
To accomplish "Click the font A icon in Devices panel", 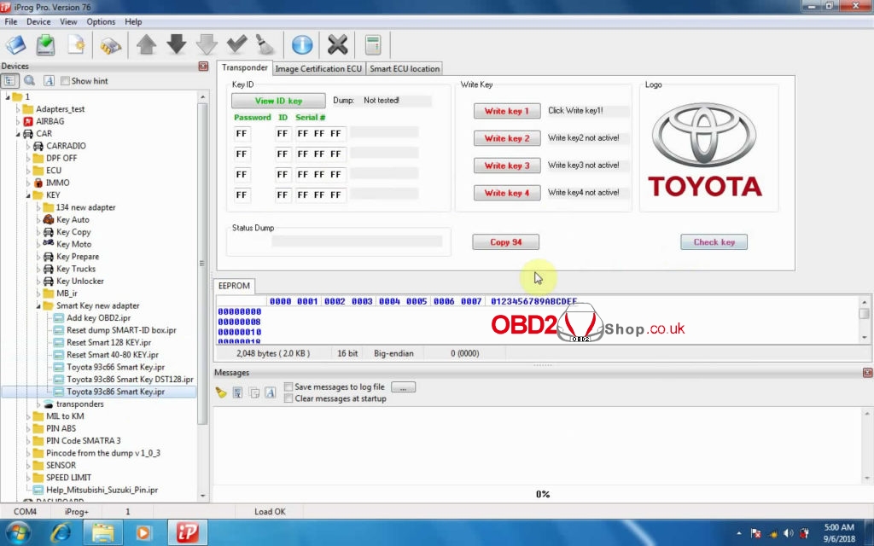I will click(x=49, y=81).
